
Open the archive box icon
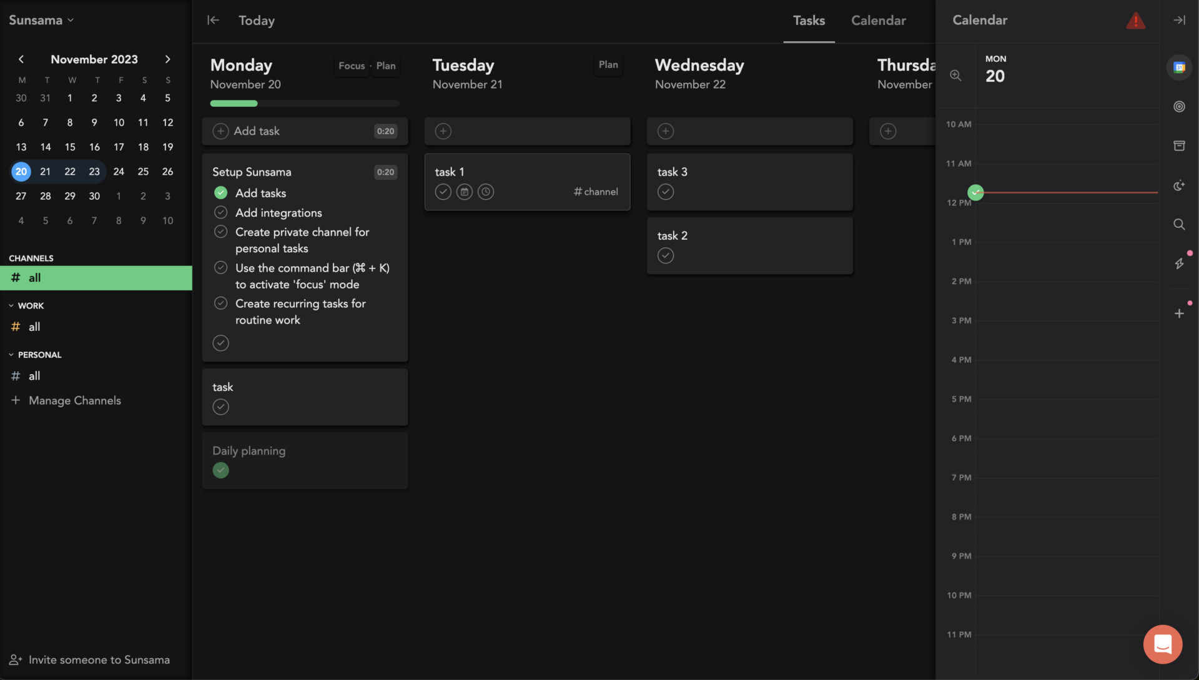pyautogui.click(x=1179, y=145)
